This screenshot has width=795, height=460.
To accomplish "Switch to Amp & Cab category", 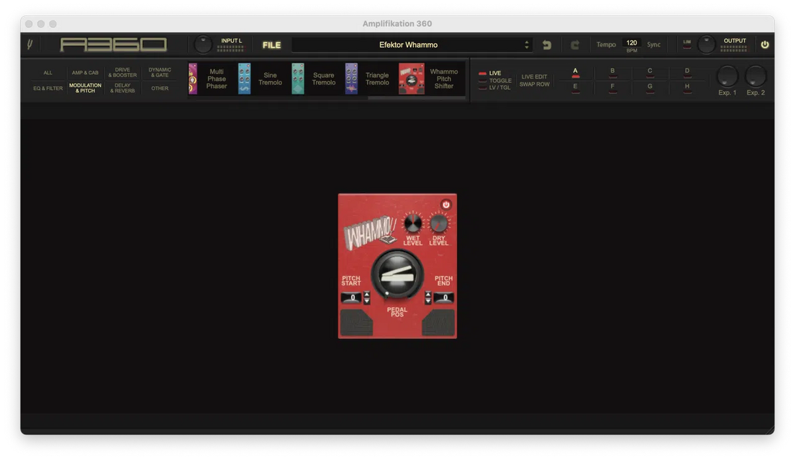I will click(x=85, y=73).
